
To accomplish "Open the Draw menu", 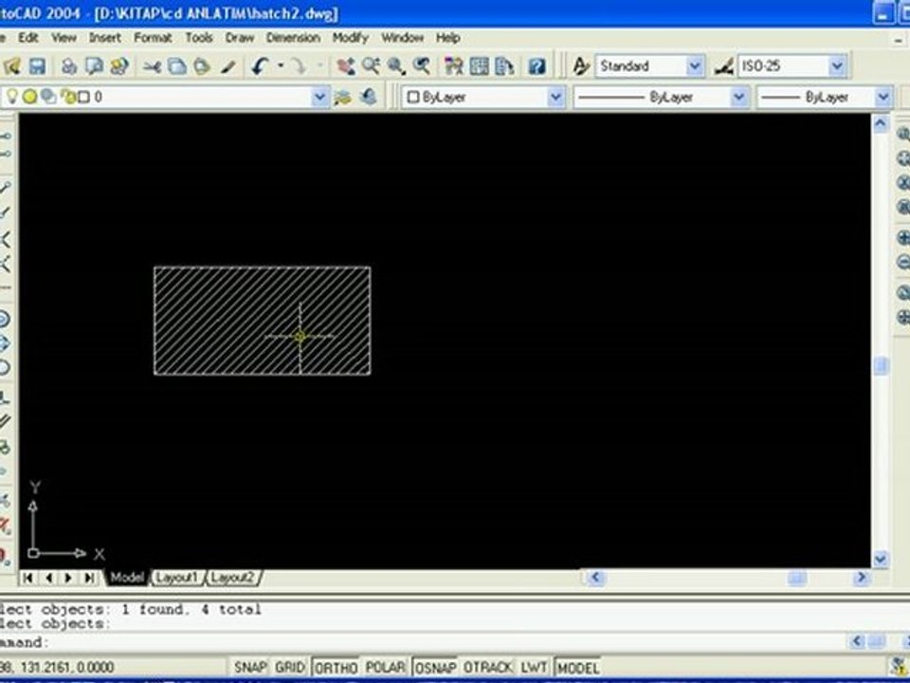I will [x=240, y=38].
